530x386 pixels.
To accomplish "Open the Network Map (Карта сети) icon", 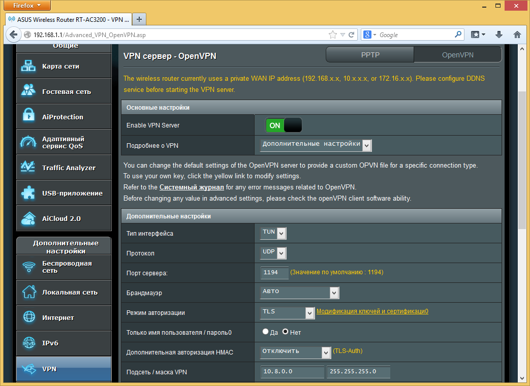I will point(28,66).
